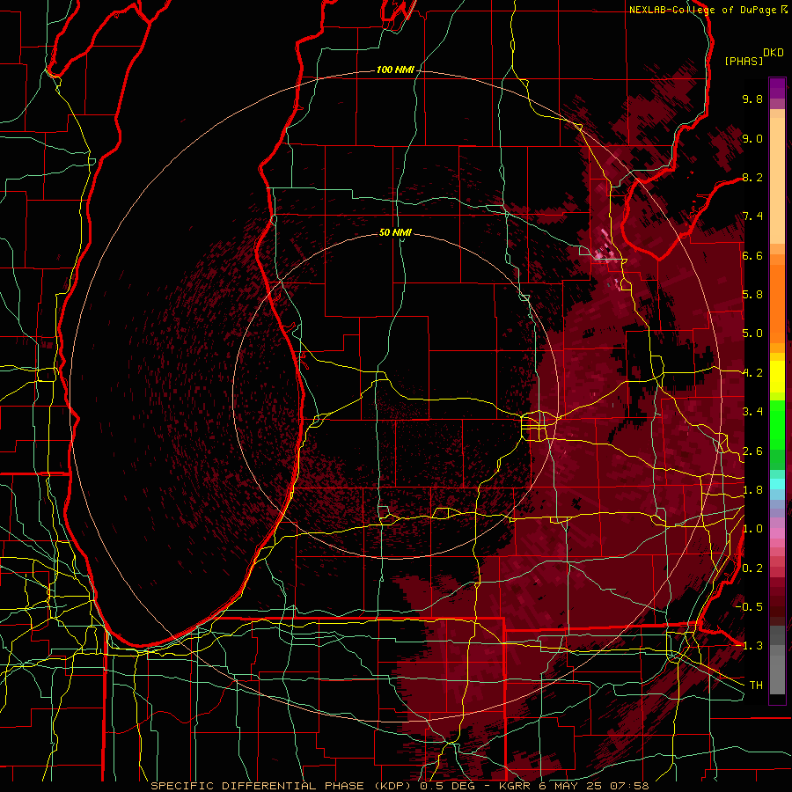This screenshot has height=792, width=792.
Task: Click the 1.0 scale value
Action: click(752, 529)
